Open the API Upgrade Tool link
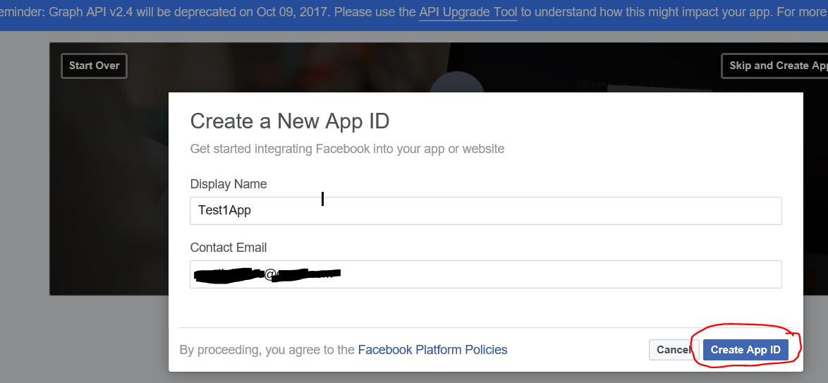Viewport: 828px width, 383px height. tap(468, 13)
